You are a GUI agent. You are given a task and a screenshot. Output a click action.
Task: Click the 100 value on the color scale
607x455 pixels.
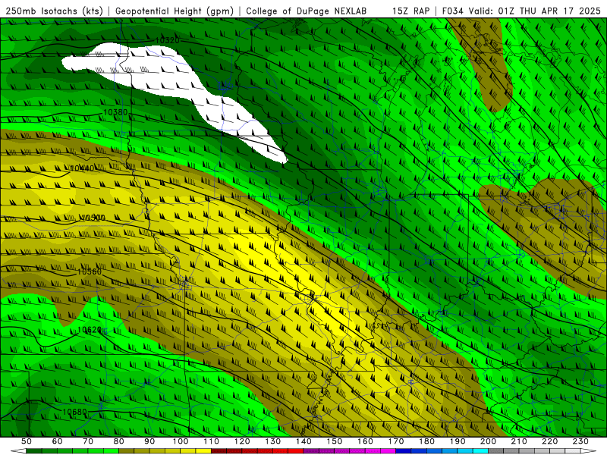[181, 441]
